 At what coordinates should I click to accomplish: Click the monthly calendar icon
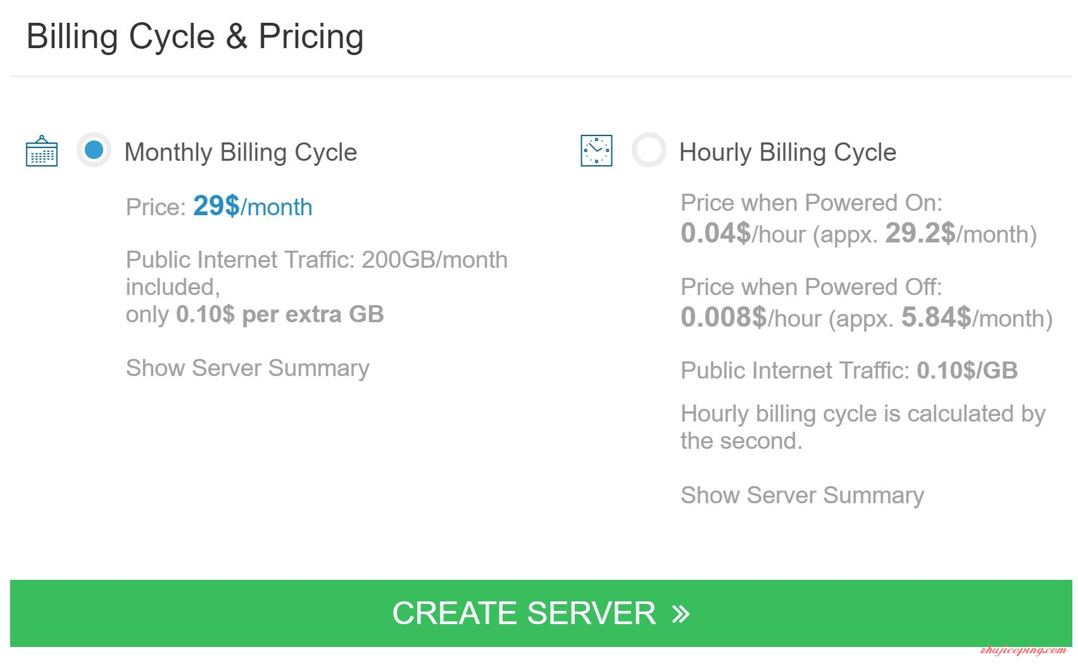coord(42,151)
